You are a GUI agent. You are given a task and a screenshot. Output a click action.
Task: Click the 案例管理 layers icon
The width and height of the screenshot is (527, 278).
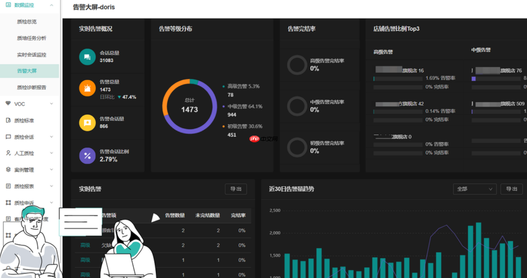pos(8,170)
